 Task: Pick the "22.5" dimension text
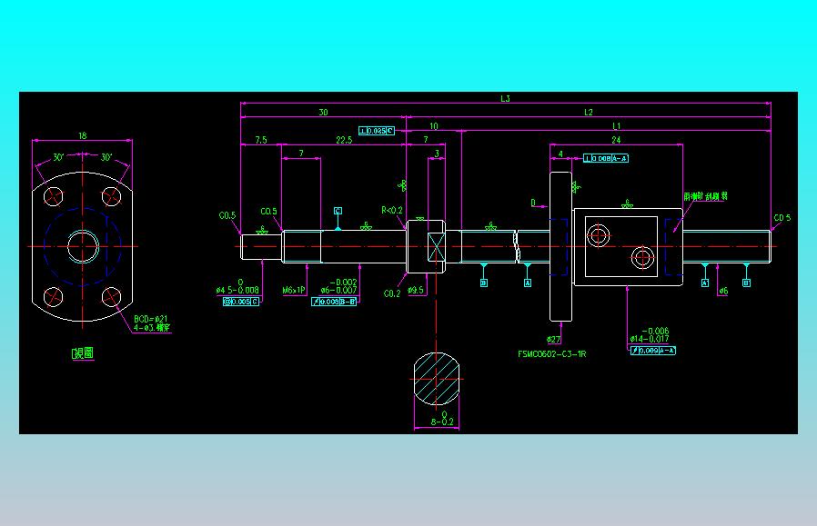pyautogui.click(x=344, y=140)
